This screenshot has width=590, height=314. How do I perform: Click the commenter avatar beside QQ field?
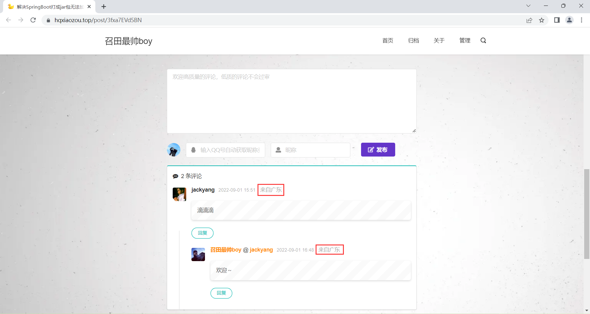pyautogui.click(x=174, y=150)
